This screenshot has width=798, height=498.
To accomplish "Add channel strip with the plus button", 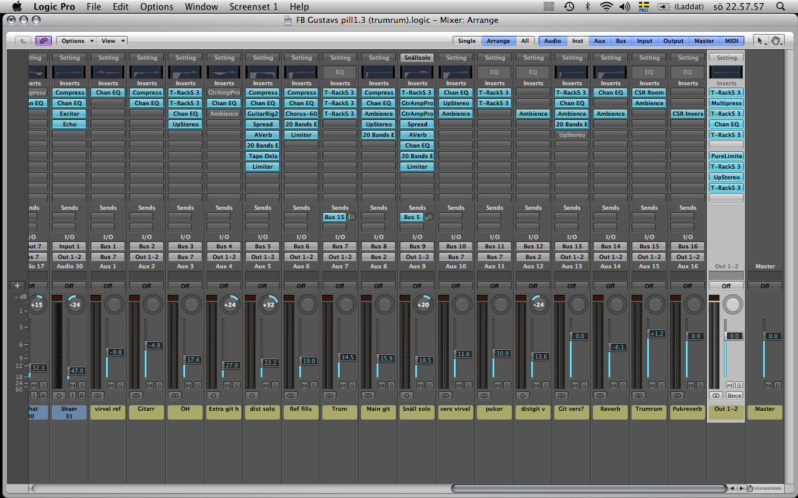I will point(17,286).
